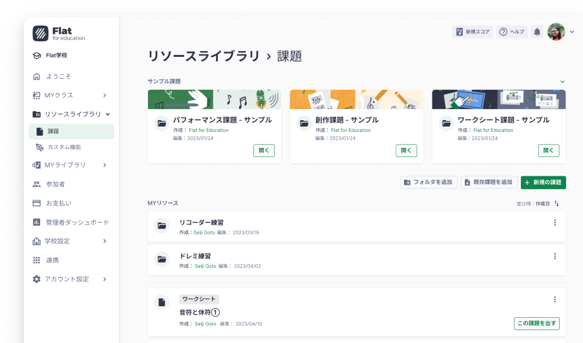Open 連携 in the sidebar

[x=52, y=260]
